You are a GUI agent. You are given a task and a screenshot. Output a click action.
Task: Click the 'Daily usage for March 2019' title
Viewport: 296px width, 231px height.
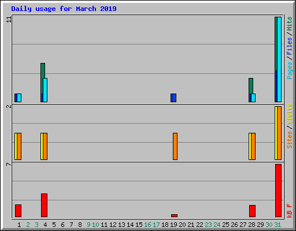(64, 9)
